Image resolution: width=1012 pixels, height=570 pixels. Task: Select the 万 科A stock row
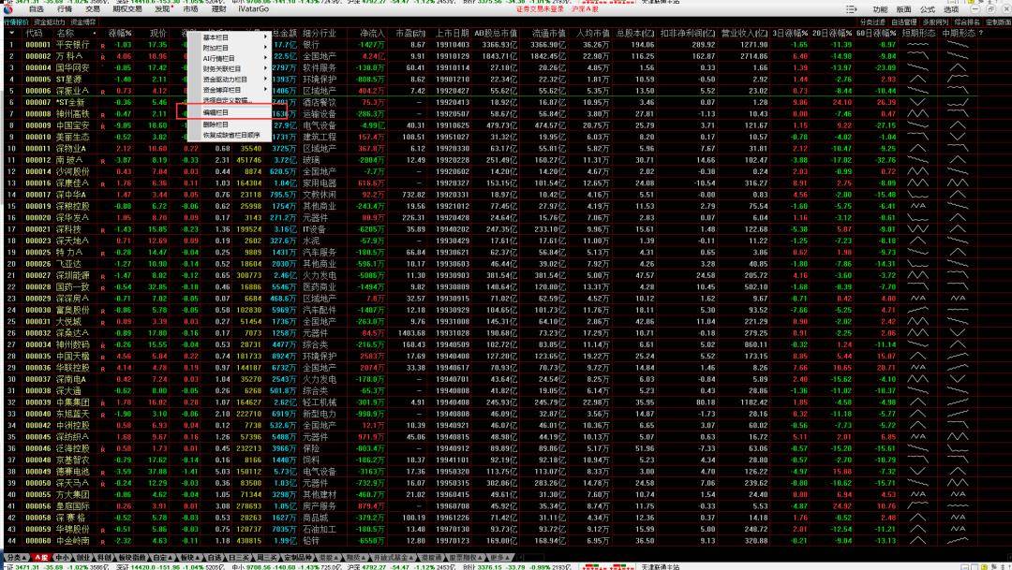click(506, 56)
